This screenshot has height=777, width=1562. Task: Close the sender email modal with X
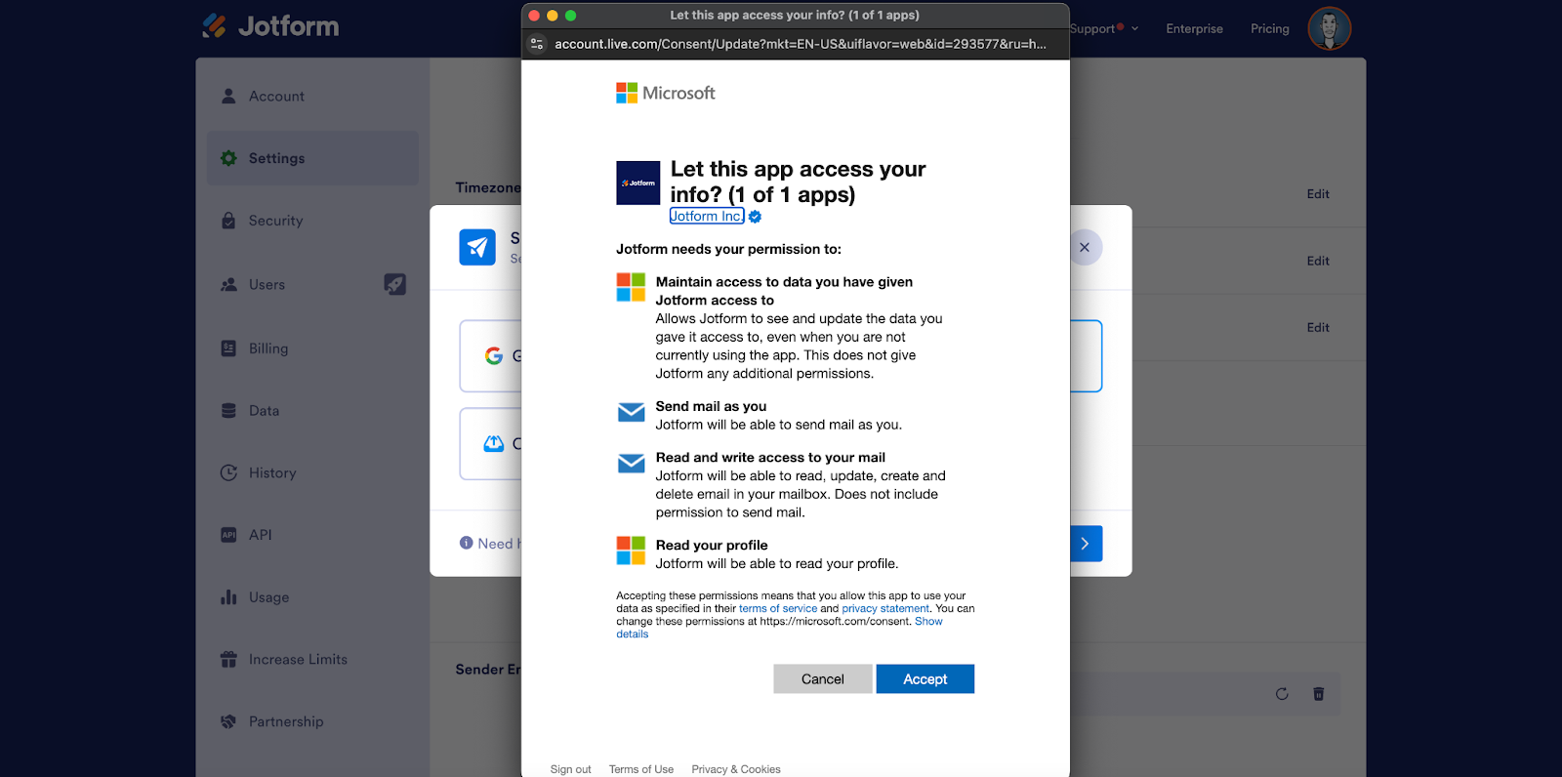tap(1085, 247)
